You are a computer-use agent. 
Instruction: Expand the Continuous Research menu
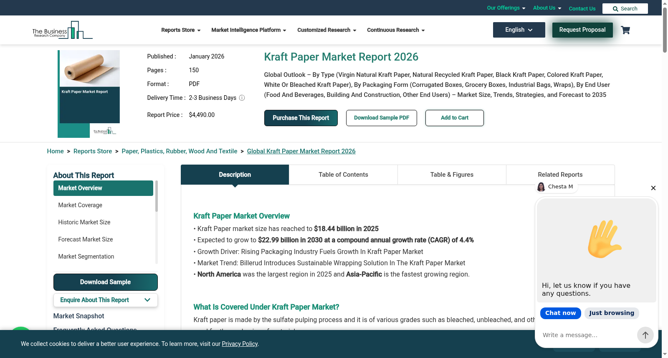click(396, 30)
